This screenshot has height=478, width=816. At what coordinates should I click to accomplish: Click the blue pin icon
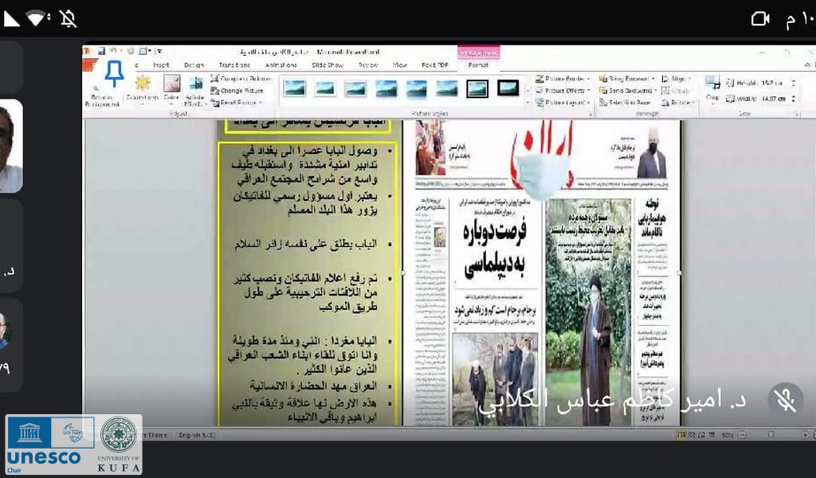point(114,73)
